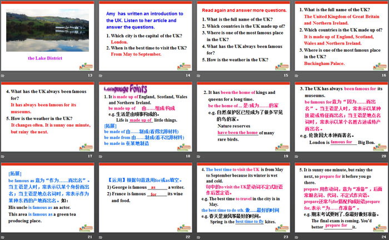
Task: Select slide 19 about 'been the home of'
Action: (242, 117)
